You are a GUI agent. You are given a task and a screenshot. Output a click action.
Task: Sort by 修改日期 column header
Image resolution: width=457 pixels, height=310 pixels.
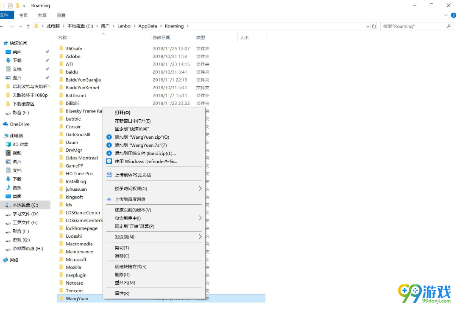point(162,38)
